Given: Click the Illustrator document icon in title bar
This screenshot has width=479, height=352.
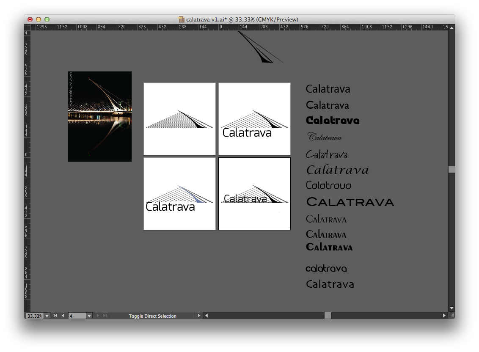Looking at the screenshot, I should click(x=181, y=19).
